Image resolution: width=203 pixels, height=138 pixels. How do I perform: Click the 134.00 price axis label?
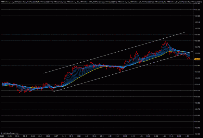[197, 91]
